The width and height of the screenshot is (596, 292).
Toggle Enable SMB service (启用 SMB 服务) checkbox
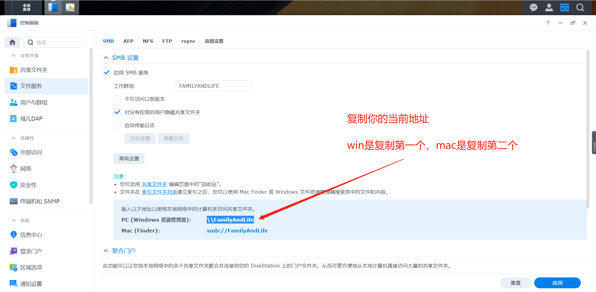[x=106, y=73]
